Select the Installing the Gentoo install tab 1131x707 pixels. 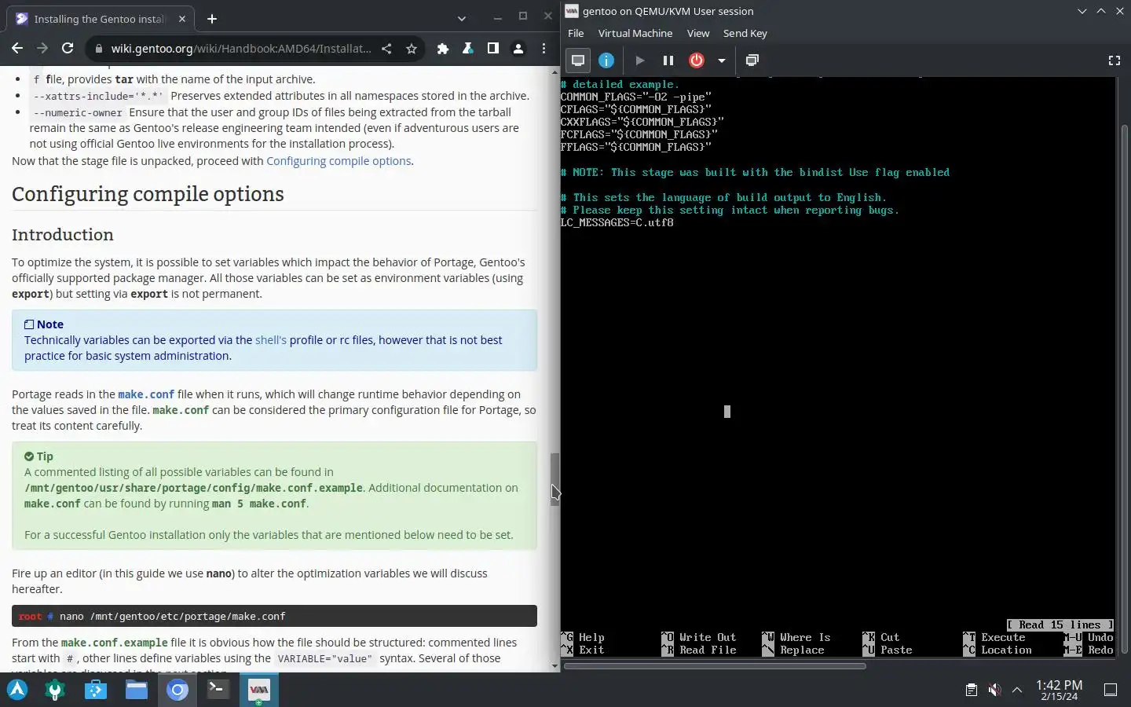102,18
